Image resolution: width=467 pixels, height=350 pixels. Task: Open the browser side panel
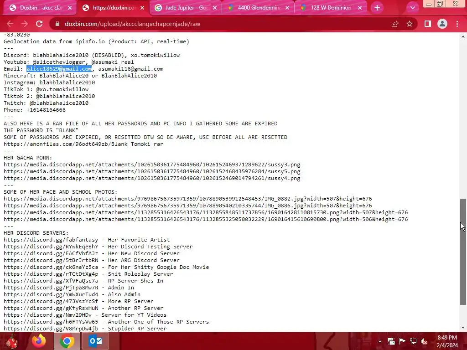point(428,24)
